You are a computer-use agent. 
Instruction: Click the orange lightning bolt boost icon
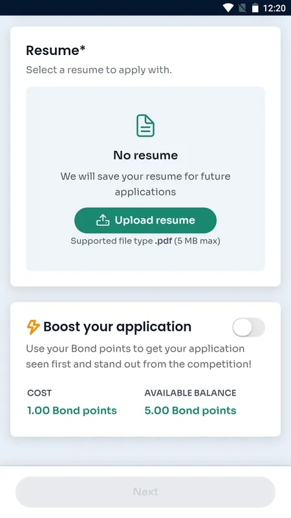tap(33, 327)
